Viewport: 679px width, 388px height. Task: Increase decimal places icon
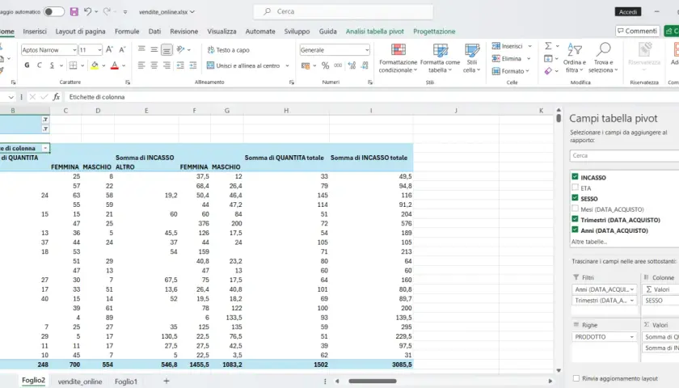click(352, 65)
